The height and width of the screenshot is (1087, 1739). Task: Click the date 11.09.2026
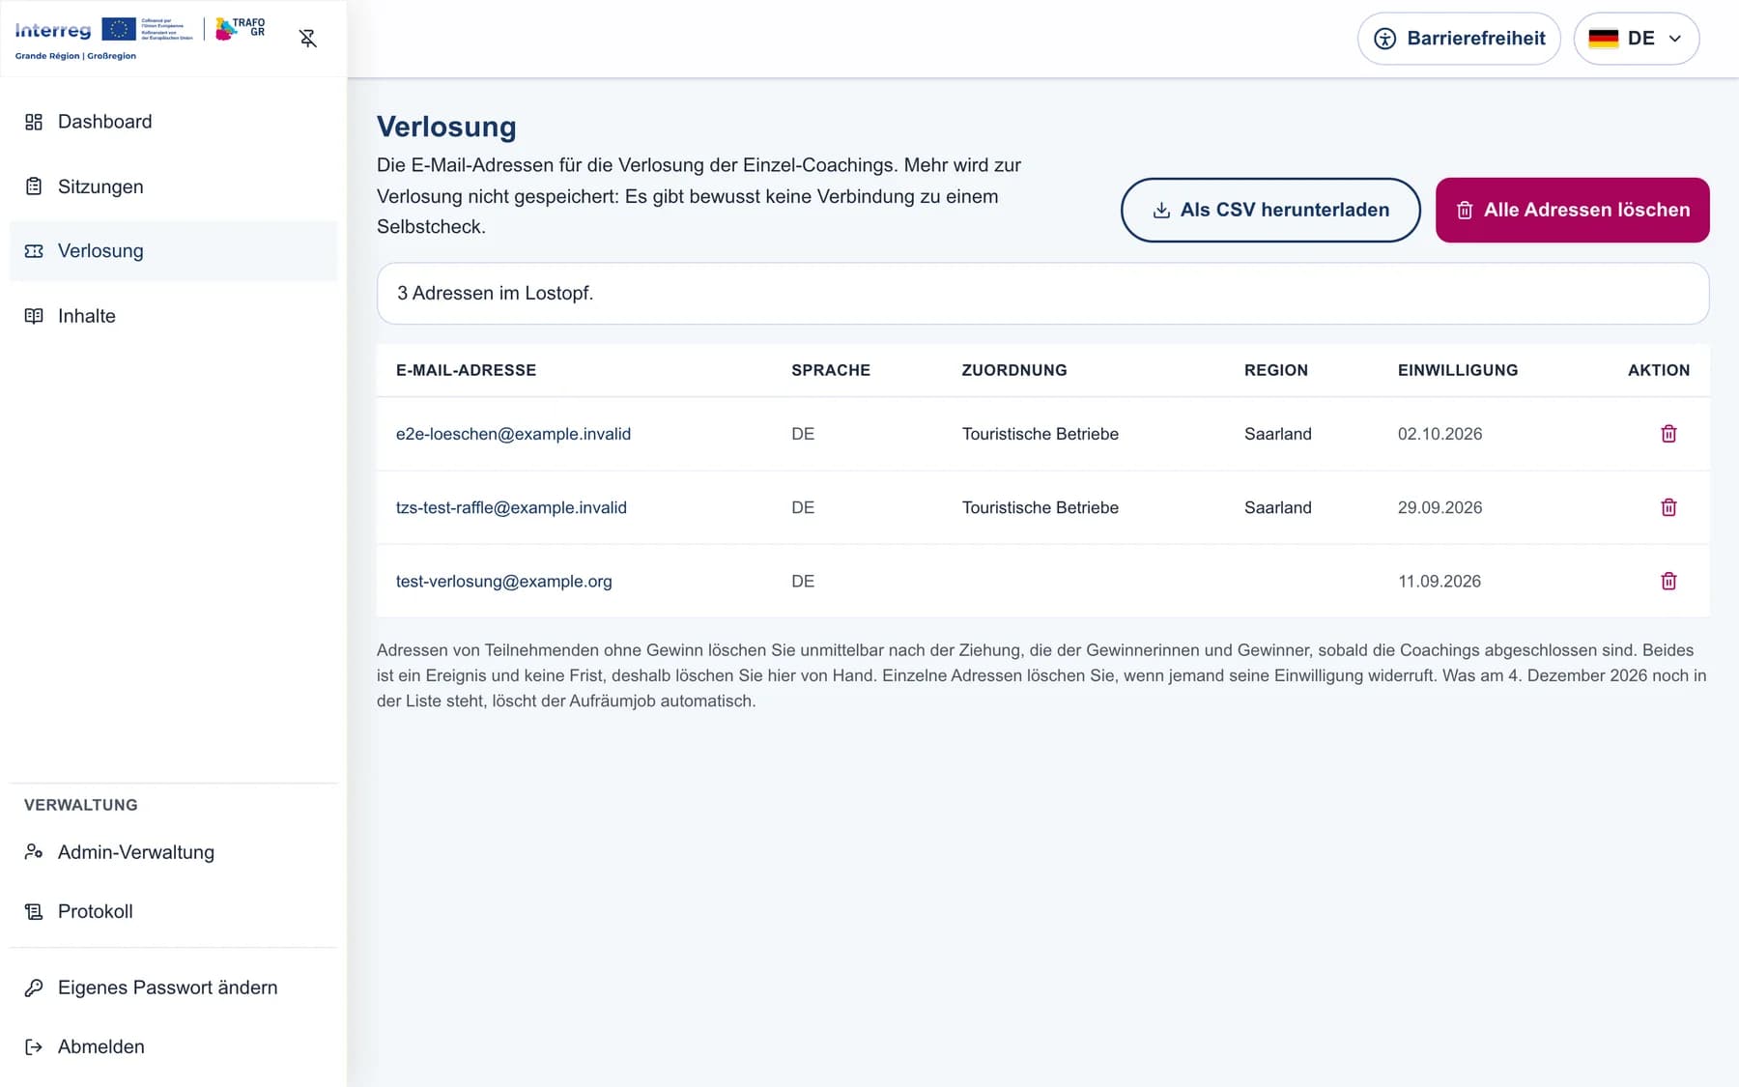point(1440,581)
